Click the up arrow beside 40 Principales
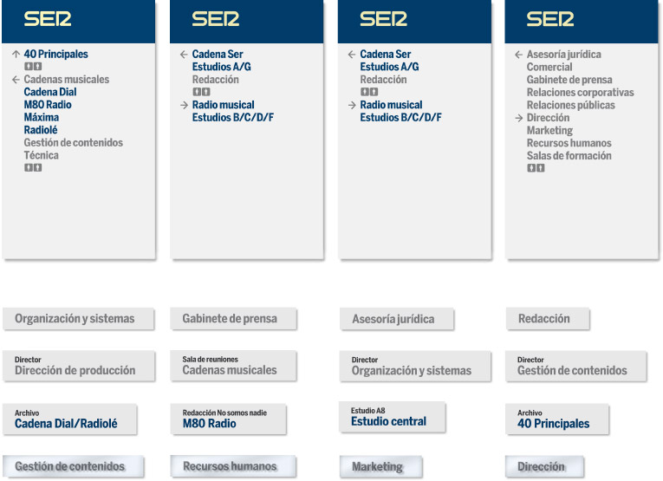The height and width of the screenshot is (481, 663). click(16, 54)
